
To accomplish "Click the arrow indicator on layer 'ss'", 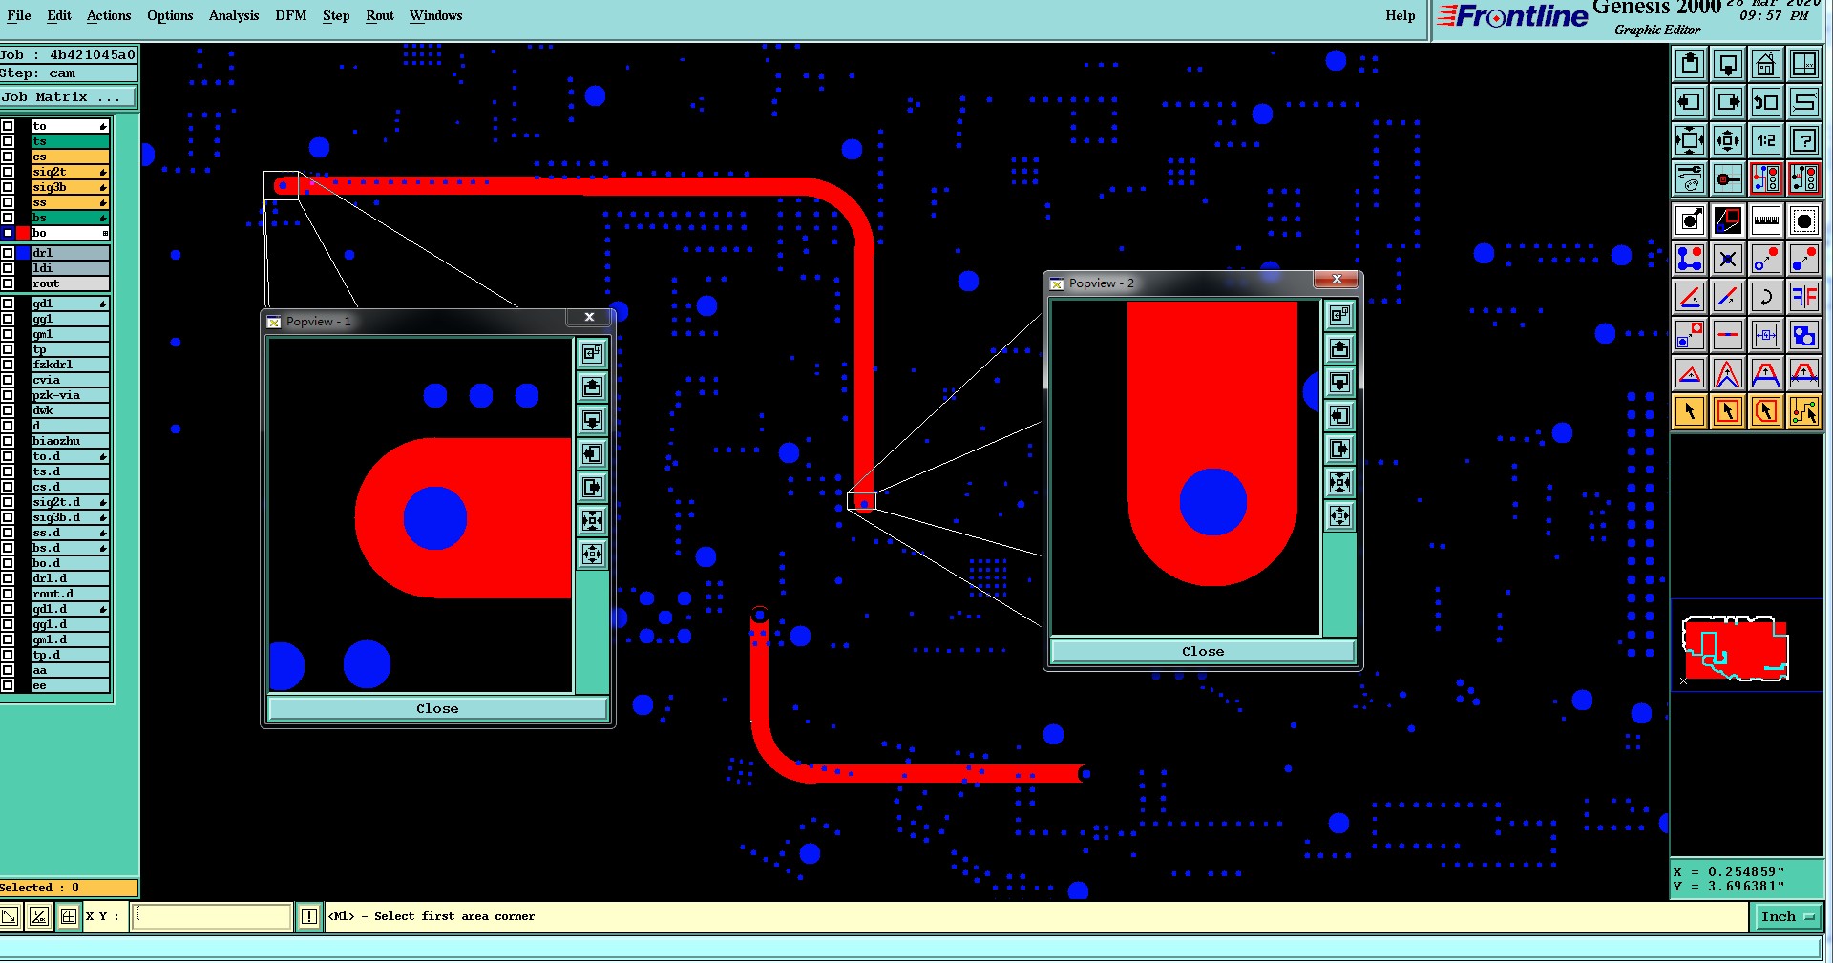I will (103, 202).
